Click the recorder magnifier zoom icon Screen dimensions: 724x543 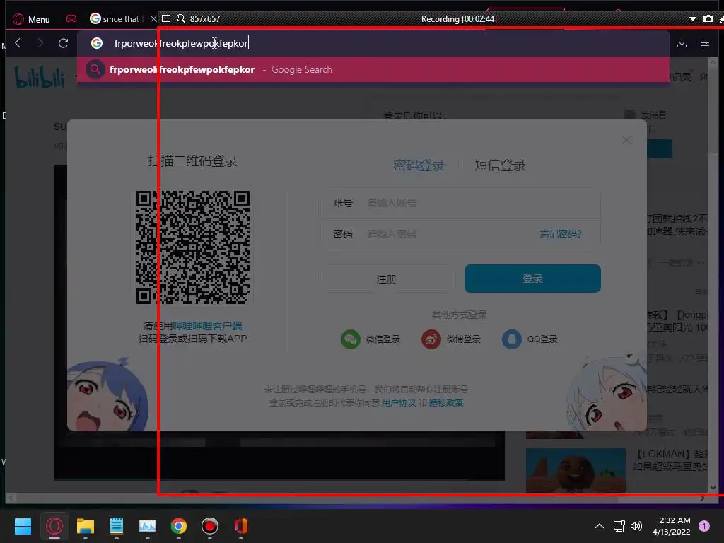(x=181, y=18)
